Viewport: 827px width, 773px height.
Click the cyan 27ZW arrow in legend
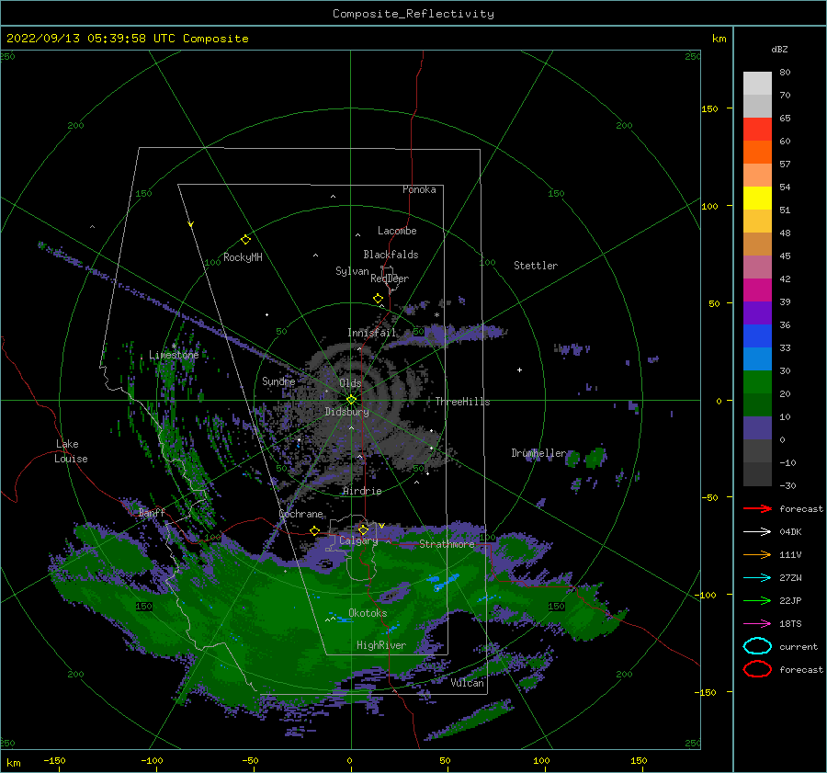(x=757, y=578)
